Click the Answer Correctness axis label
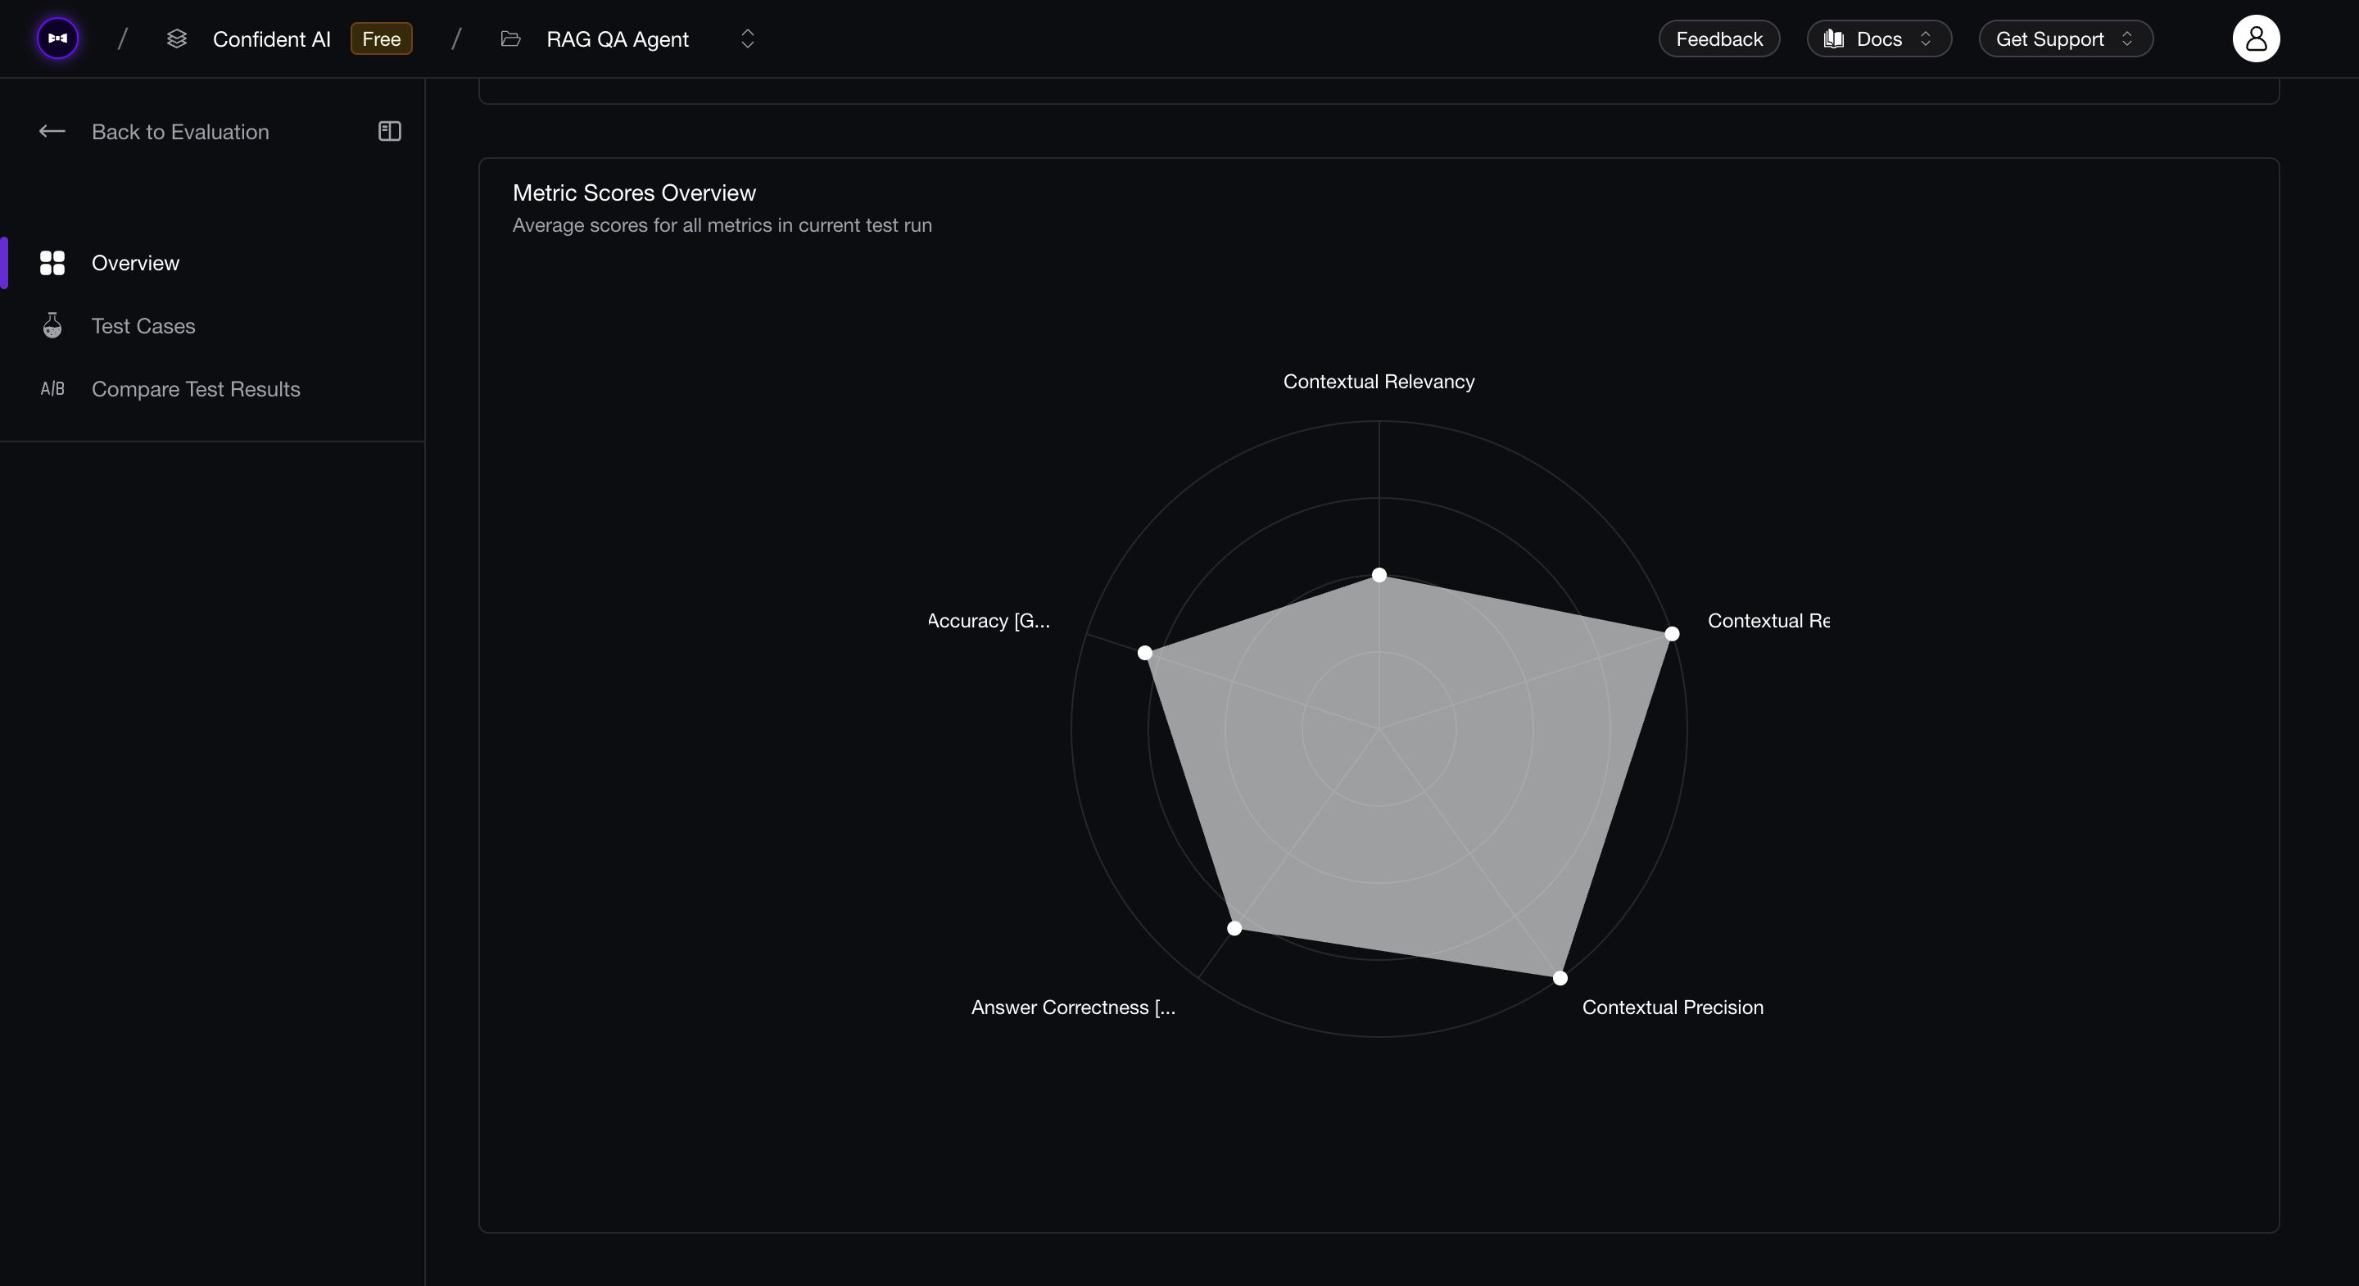 pyautogui.click(x=1073, y=1008)
